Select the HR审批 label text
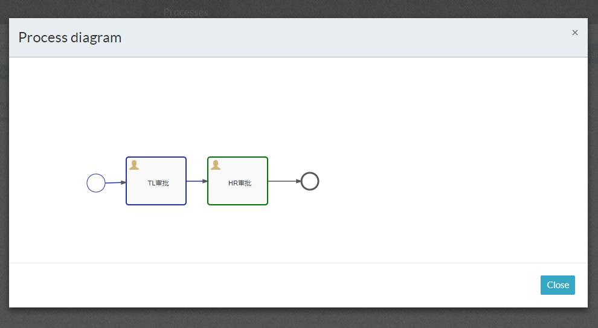This screenshot has width=598, height=328. [240, 183]
